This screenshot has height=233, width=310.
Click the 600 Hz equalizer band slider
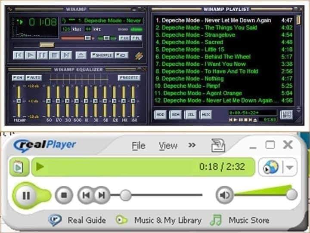[77, 101]
